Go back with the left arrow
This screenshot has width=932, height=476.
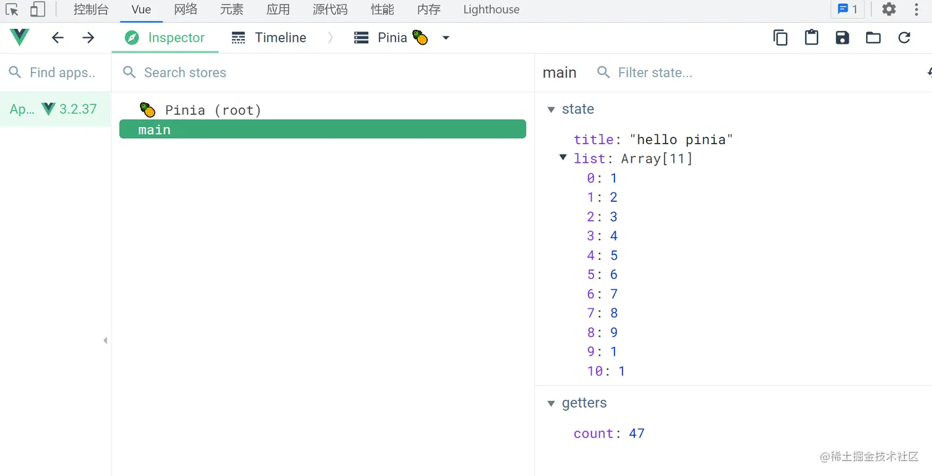58,38
